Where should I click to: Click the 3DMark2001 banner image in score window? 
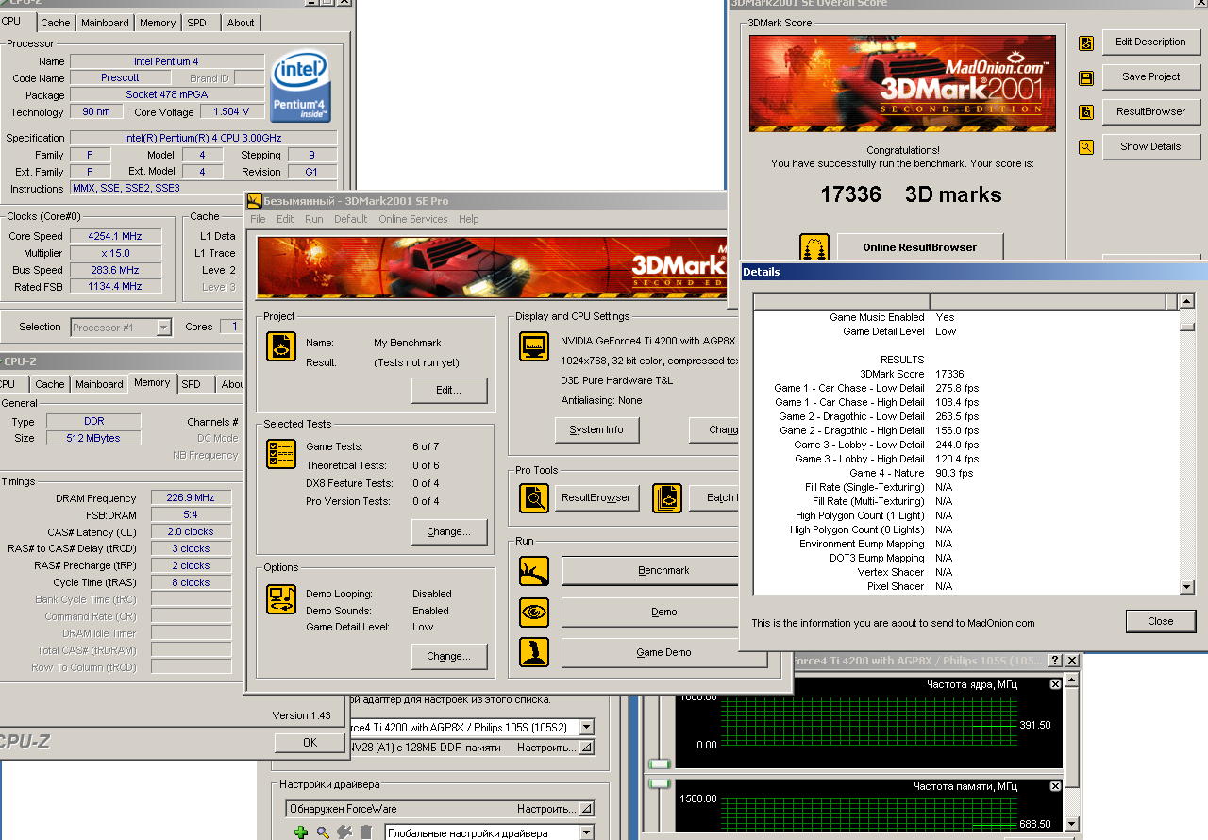point(902,84)
